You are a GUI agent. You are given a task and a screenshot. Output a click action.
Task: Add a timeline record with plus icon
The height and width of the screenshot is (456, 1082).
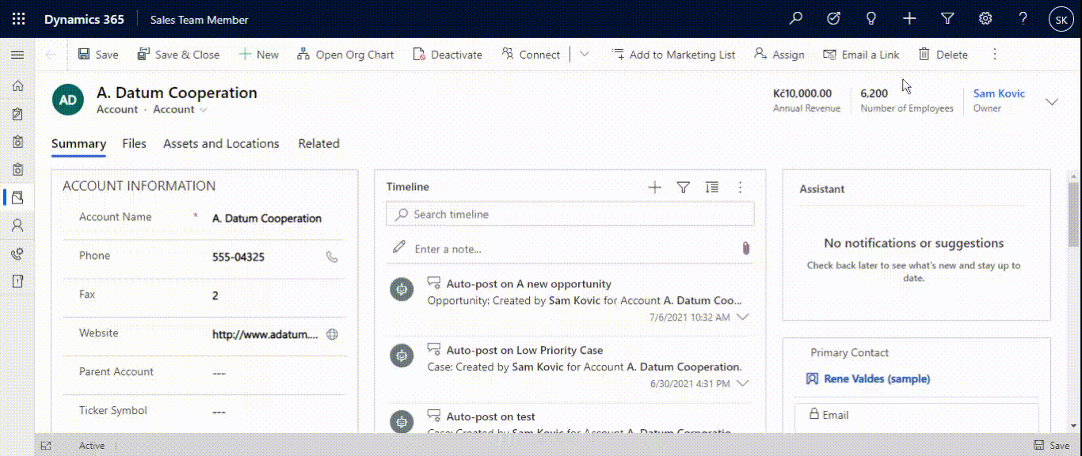coord(654,188)
